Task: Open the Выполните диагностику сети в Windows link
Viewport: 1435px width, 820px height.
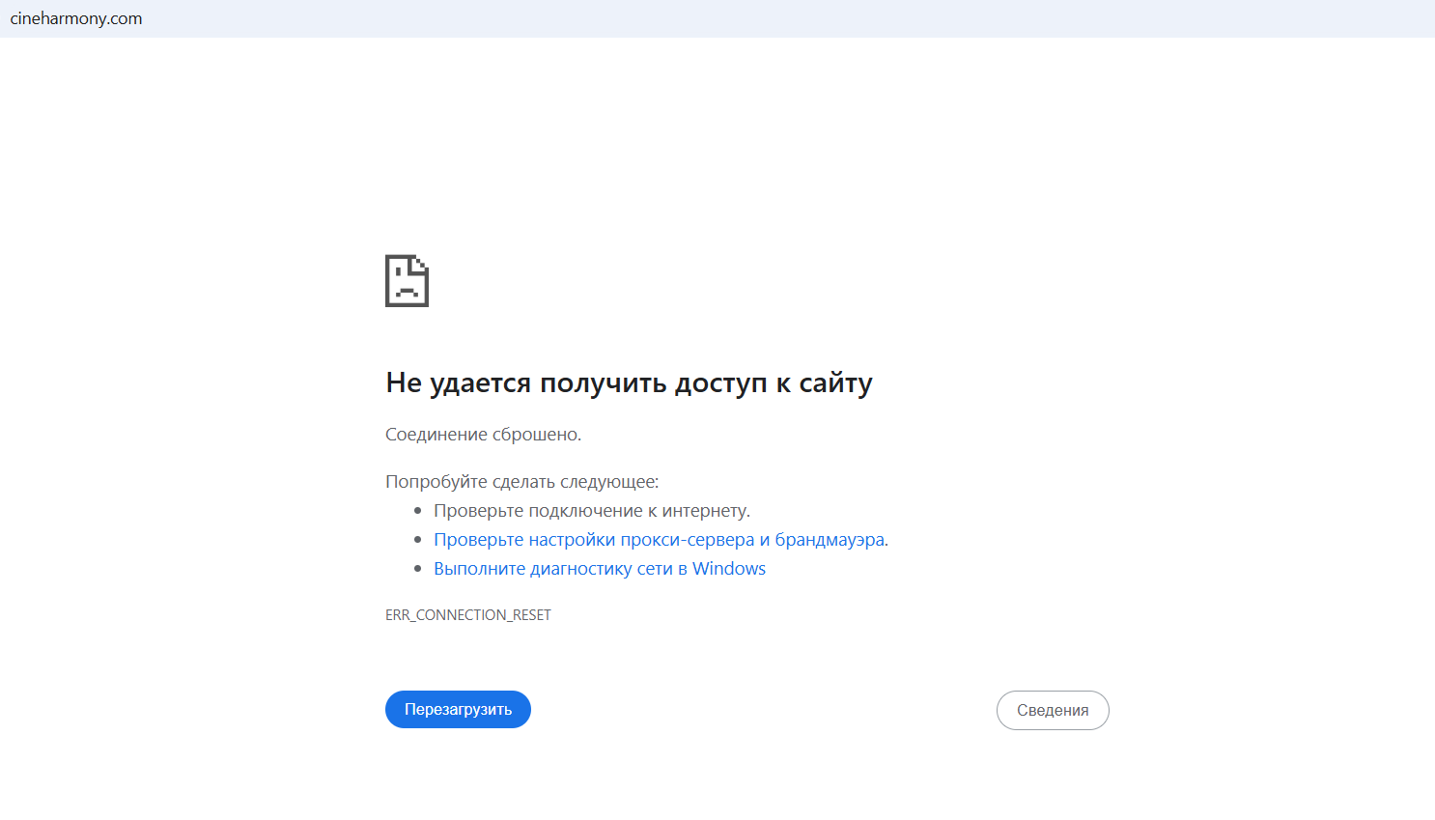Action: [600, 569]
